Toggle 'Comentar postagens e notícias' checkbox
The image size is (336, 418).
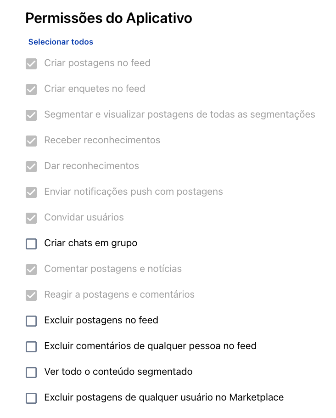tap(31, 270)
